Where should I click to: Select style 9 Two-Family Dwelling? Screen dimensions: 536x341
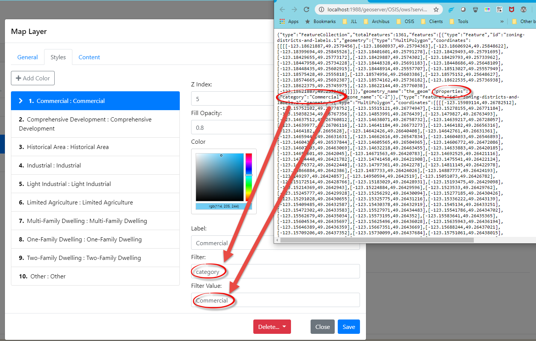pos(95,258)
